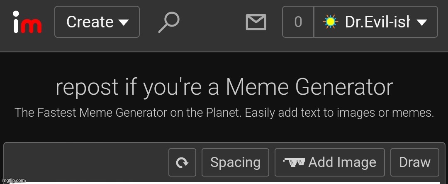Select the Draw tool button

click(414, 162)
